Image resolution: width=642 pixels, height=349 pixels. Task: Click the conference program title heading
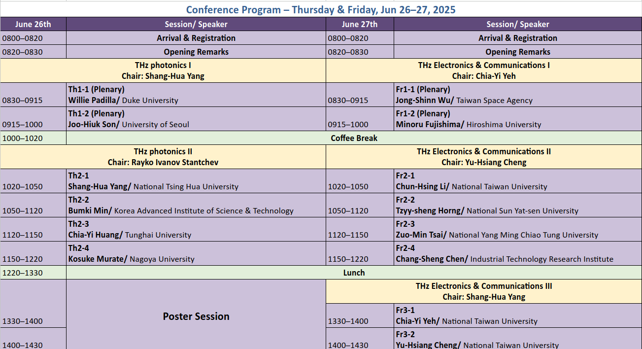click(x=321, y=9)
